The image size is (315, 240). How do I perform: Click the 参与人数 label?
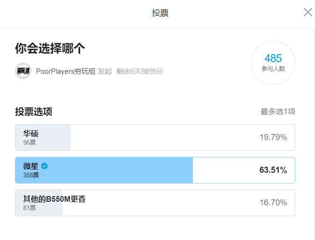coord(273,69)
